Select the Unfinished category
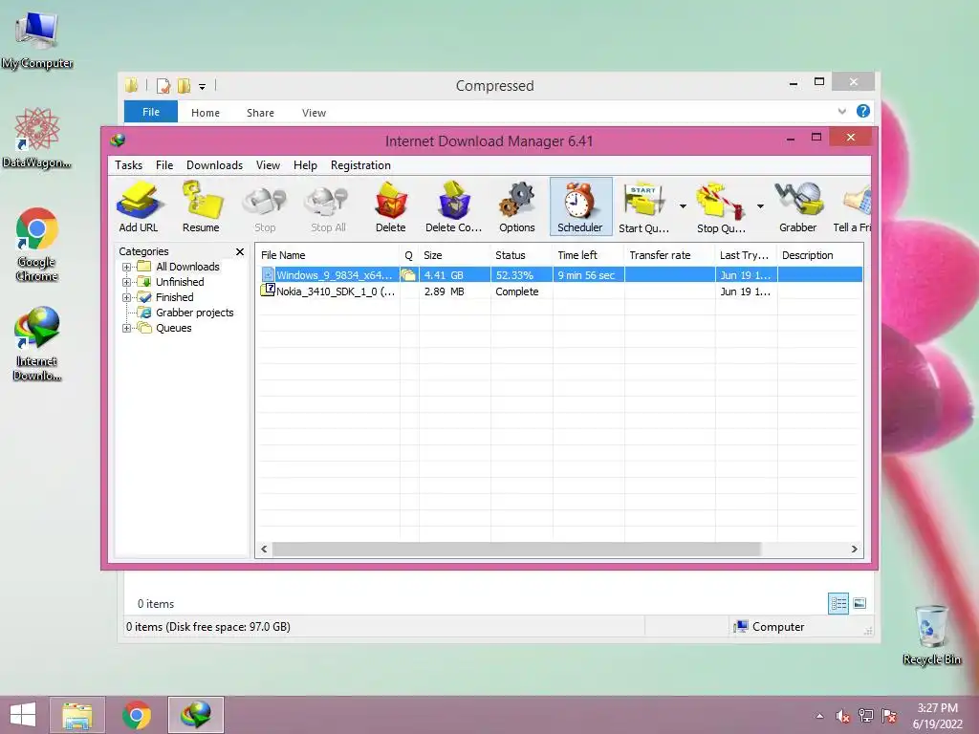Screen dimensions: 979x734 [x=180, y=282]
